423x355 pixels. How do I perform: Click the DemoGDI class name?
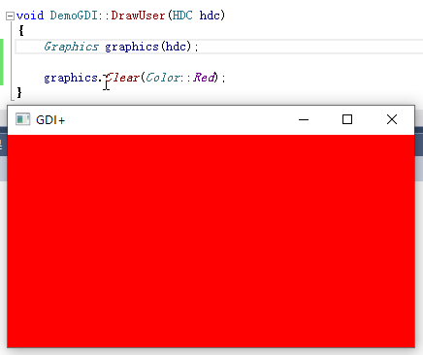[74, 16]
